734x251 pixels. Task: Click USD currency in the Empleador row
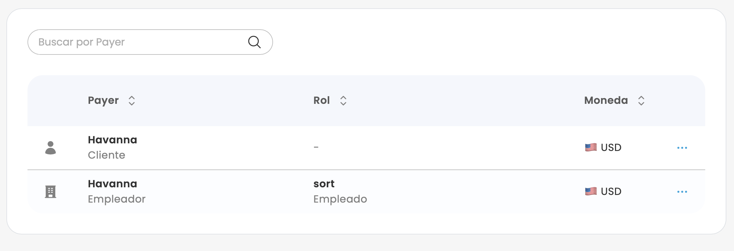coord(611,191)
